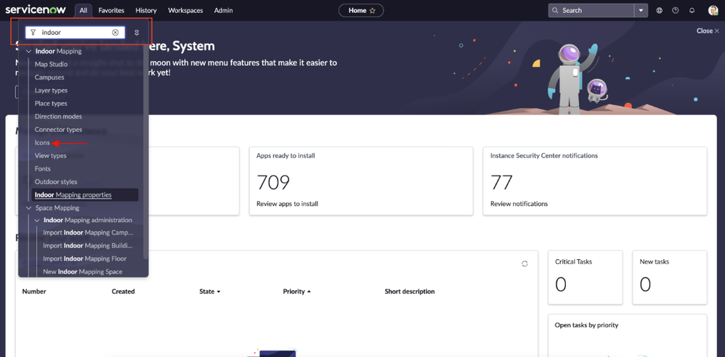This screenshot has height=357, width=725.
Task: Open Fonts module
Action: [x=43, y=168]
